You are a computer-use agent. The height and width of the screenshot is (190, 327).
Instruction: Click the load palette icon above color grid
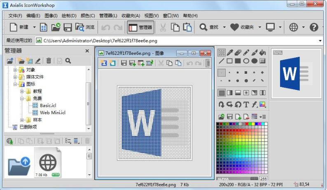[x=221, y=117]
